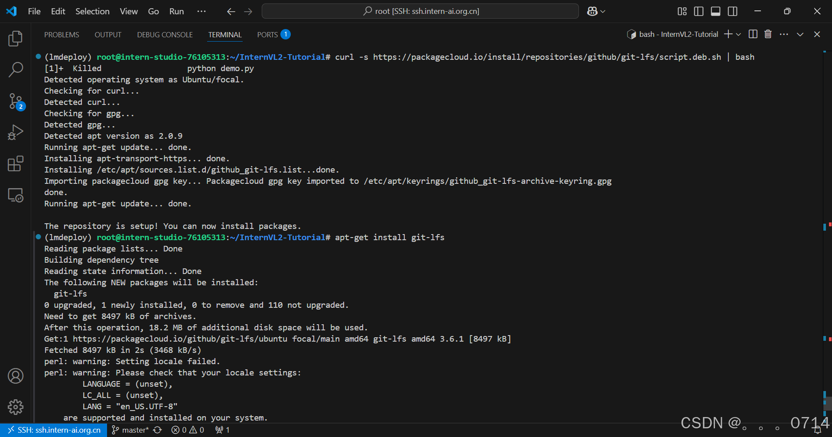
Task: Switch to the PORTS tab
Action: (273, 35)
